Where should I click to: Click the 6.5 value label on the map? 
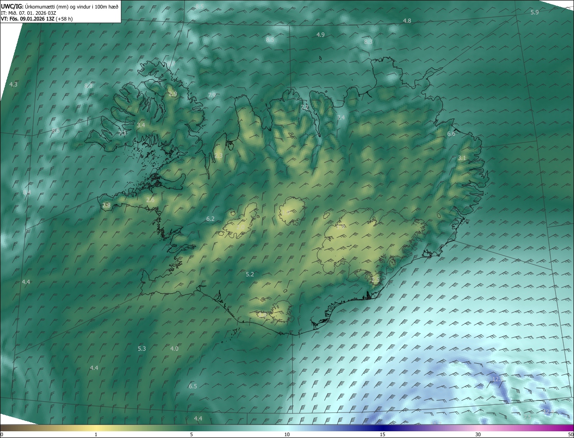click(x=193, y=386)
